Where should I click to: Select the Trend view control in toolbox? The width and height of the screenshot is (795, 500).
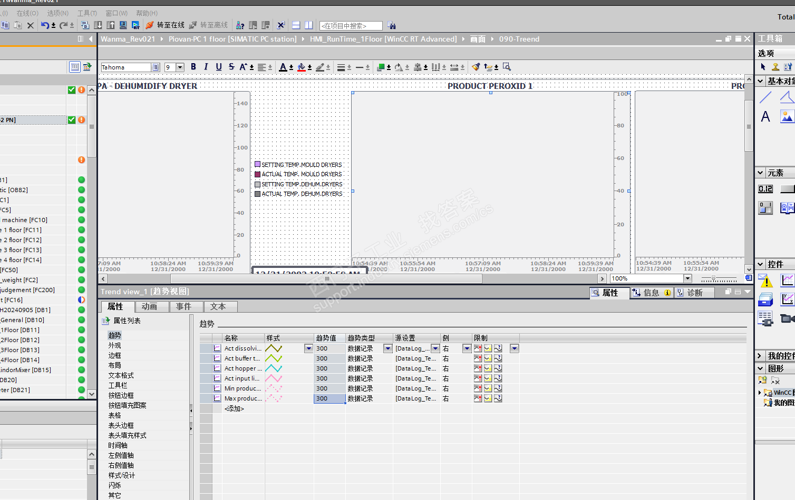point(787,281)
